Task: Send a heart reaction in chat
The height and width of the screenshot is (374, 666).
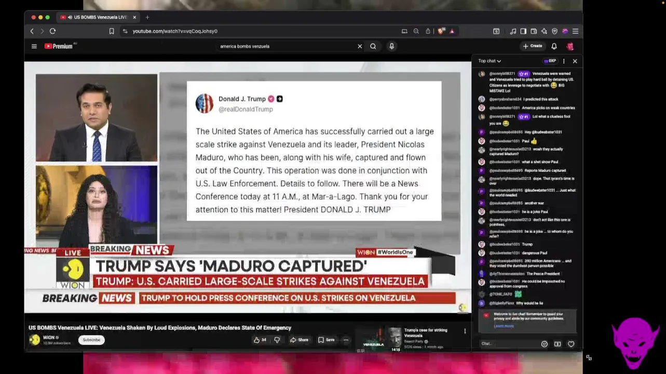Action: pos(571,344)
